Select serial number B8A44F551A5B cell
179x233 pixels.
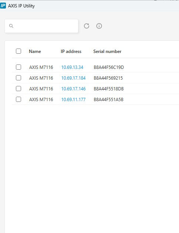[109, 99]
